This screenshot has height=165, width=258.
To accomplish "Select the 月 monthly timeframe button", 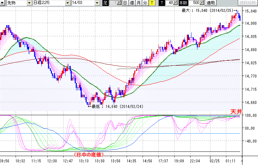I will tap(139, 3).
